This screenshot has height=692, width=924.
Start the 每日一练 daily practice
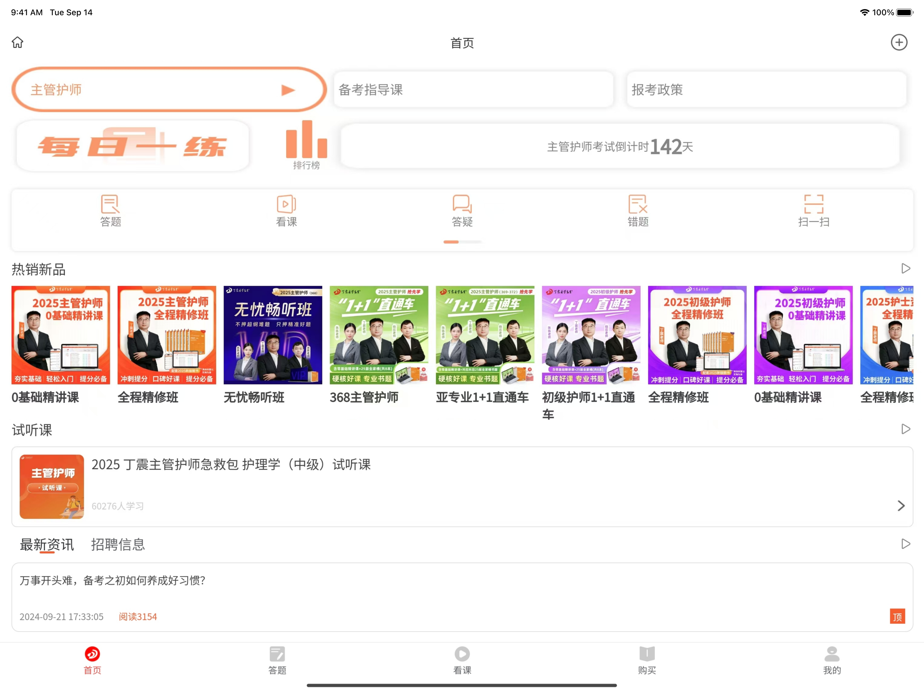coord(133,146)
